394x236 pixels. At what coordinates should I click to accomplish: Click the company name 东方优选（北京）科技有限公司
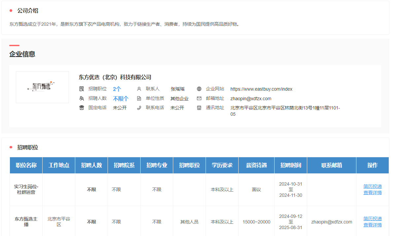115,77
